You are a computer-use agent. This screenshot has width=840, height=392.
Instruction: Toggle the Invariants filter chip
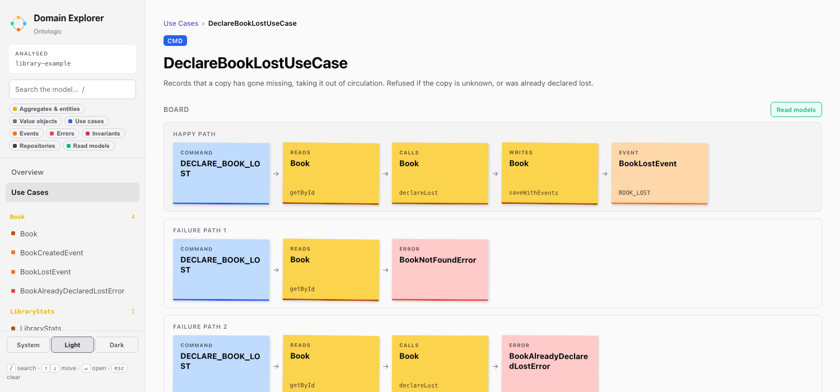[103, 133]
